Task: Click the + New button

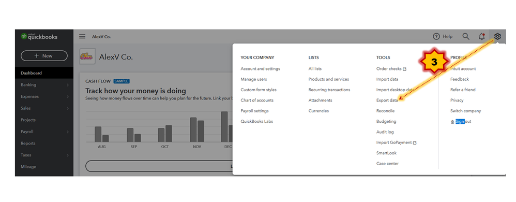Action: coord(44,56)
